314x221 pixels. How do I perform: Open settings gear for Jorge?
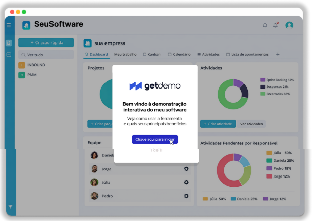(186, 169)
